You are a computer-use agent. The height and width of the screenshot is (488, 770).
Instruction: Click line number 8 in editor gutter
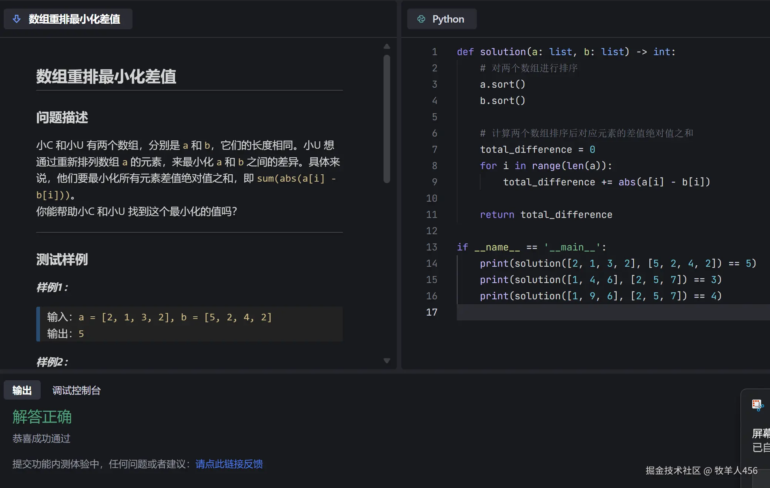pos(435,166)
